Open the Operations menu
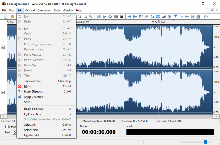 tap(44, 11)
